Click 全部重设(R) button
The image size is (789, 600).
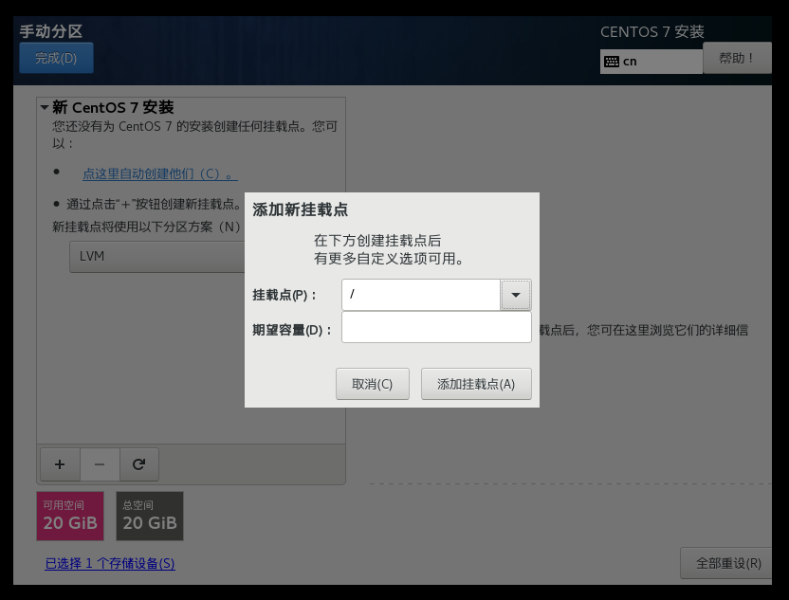click(x=727, y=563)
